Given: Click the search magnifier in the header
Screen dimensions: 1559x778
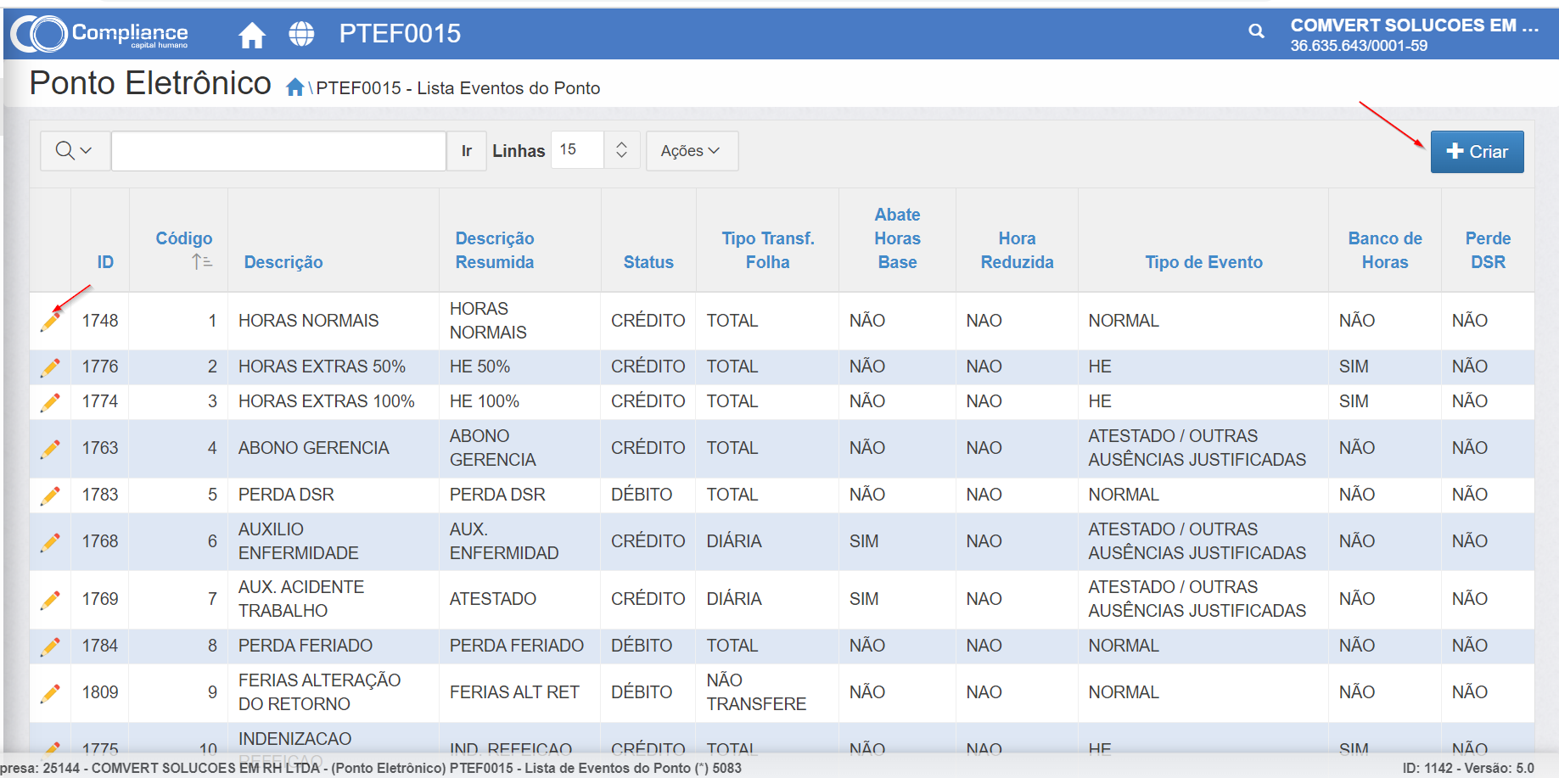Looking at the screenshot, I should [1256, 31].
